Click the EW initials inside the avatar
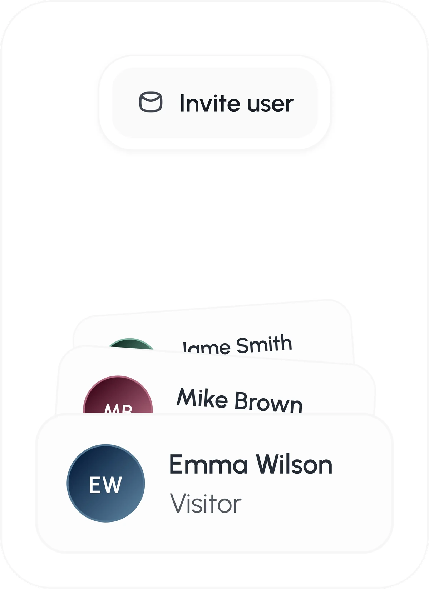Image resolution: width=429 pixels, height=589 pixels. [106, 485]
